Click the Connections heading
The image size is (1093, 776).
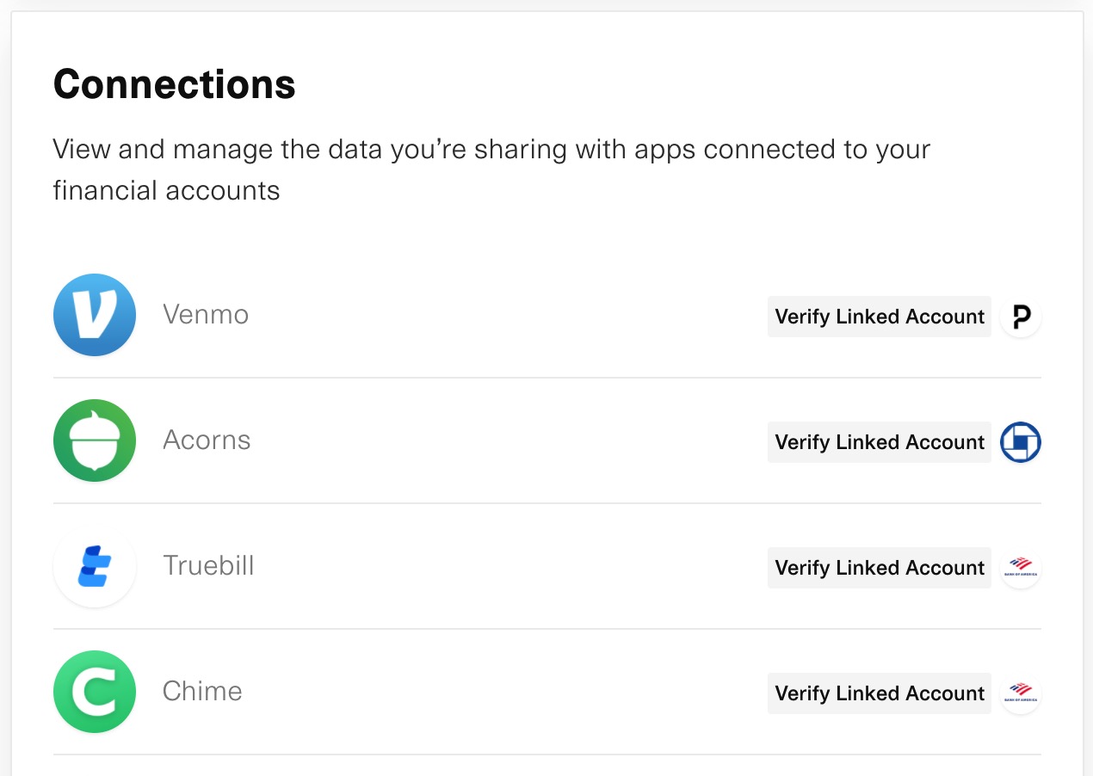click(175, 84)
